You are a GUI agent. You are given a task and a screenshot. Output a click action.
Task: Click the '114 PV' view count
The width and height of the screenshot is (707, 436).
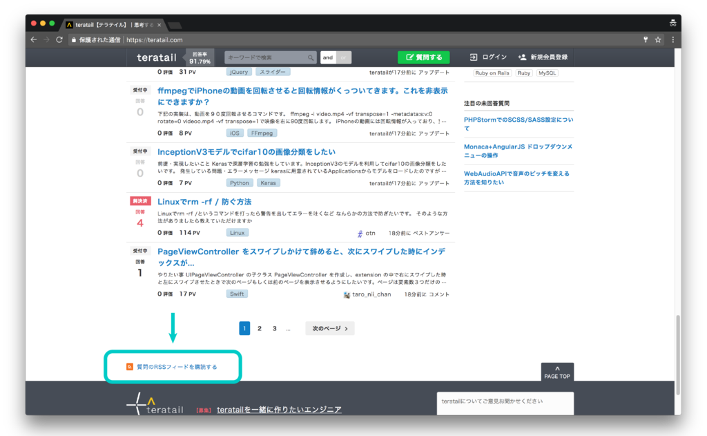[189, 233]
